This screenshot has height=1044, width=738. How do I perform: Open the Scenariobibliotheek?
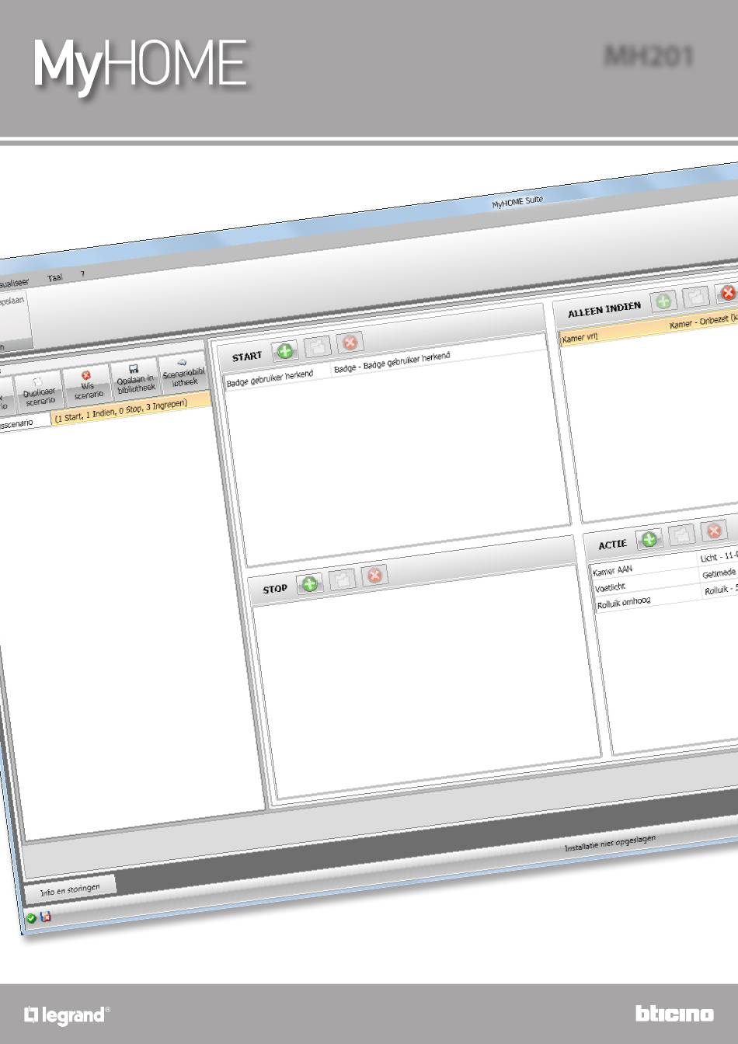pos(183,372)
